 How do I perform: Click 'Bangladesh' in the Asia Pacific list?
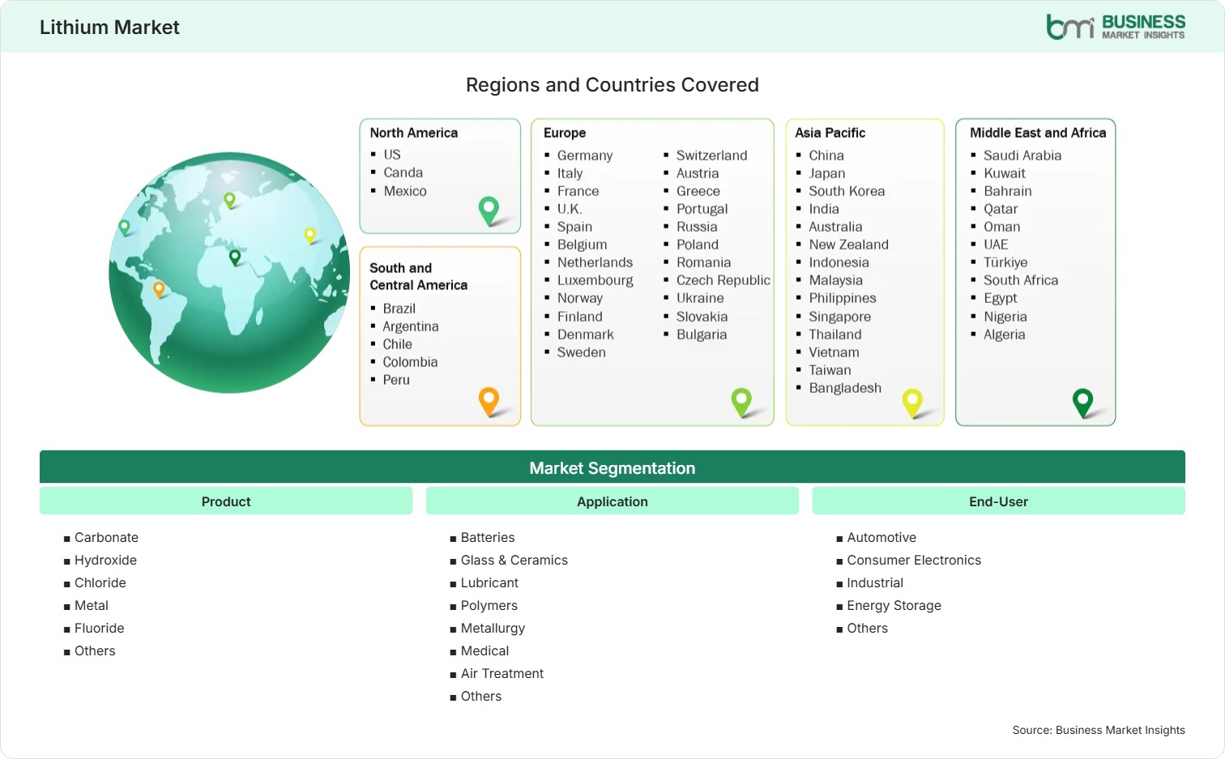[x=845, y=388]
